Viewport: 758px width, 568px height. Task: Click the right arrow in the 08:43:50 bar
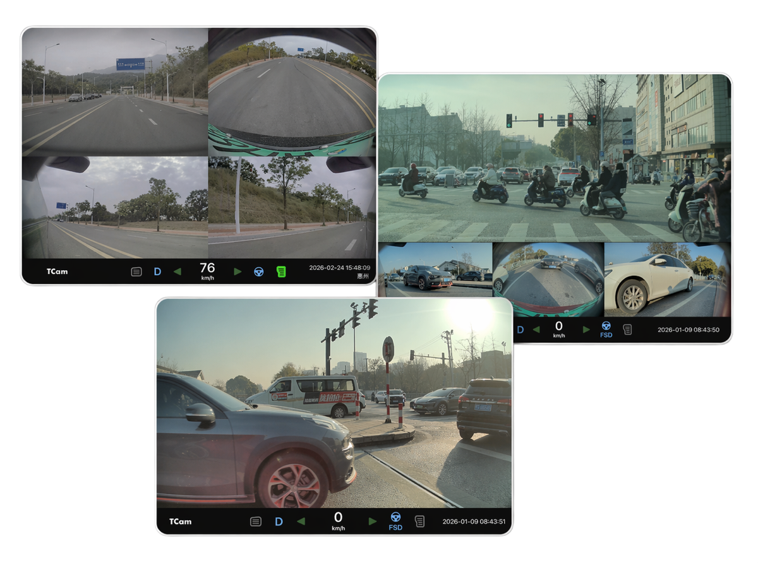(x=586, y=329)
